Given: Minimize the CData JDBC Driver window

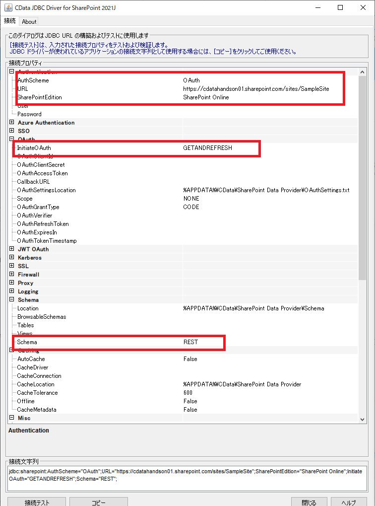Looking at the screenshot, I should point(318,7).
